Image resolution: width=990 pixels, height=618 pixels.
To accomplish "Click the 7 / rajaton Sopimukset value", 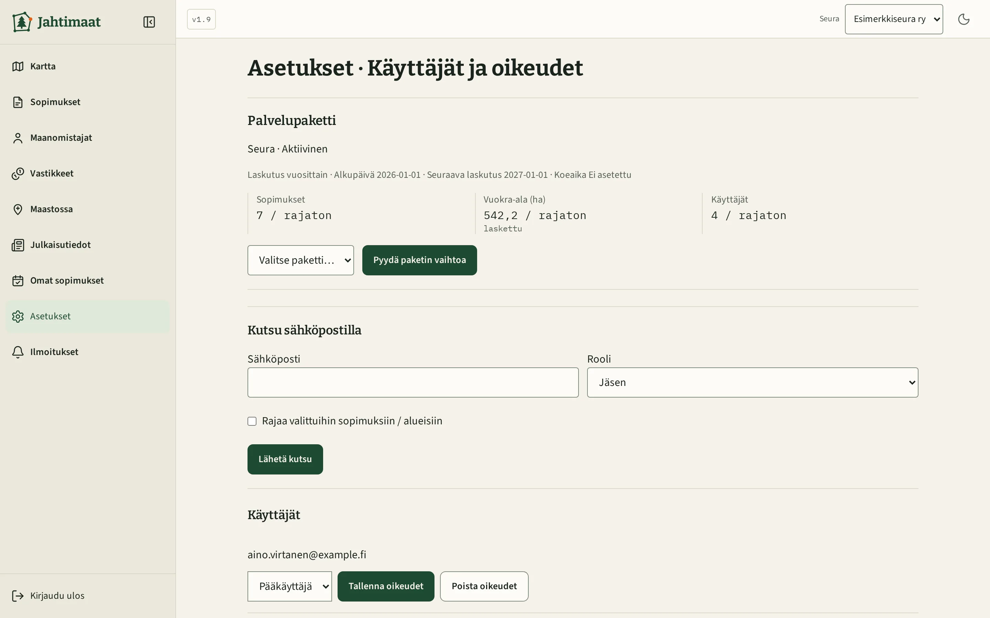I will tap(294, 215).
